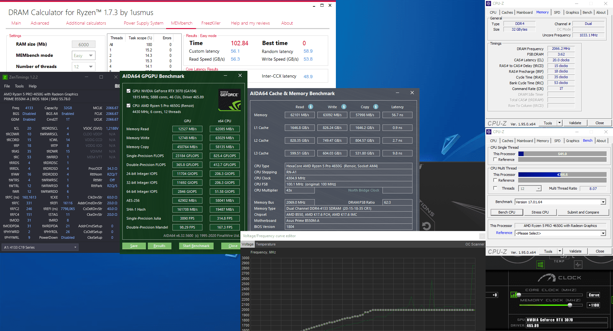Open the Threads count dropdown in CPU-Z Bench
Viewport: 613px width, 331px height.
click(x=530, y=189)
